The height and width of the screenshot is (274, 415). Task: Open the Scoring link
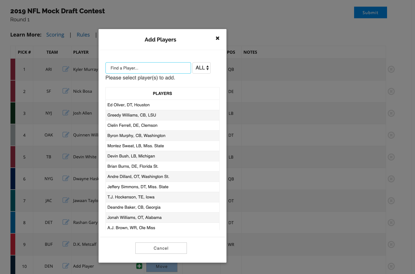coord(55,35)
